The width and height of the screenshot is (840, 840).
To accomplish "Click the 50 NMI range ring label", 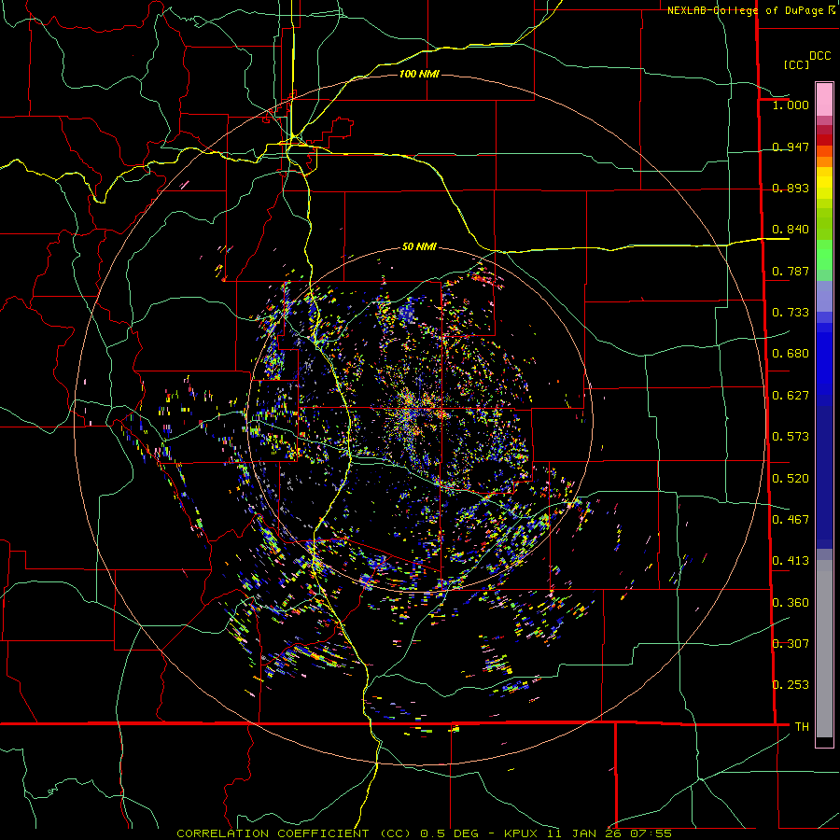I will tap(419, 247).
